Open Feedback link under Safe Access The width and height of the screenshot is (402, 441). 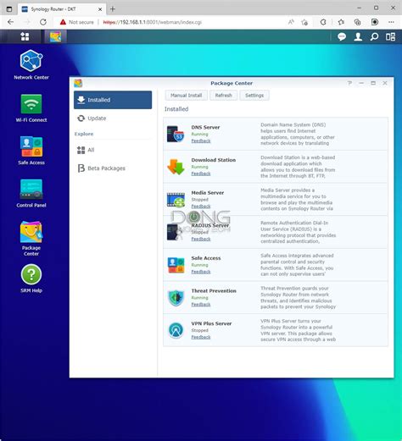coord(201,272)
